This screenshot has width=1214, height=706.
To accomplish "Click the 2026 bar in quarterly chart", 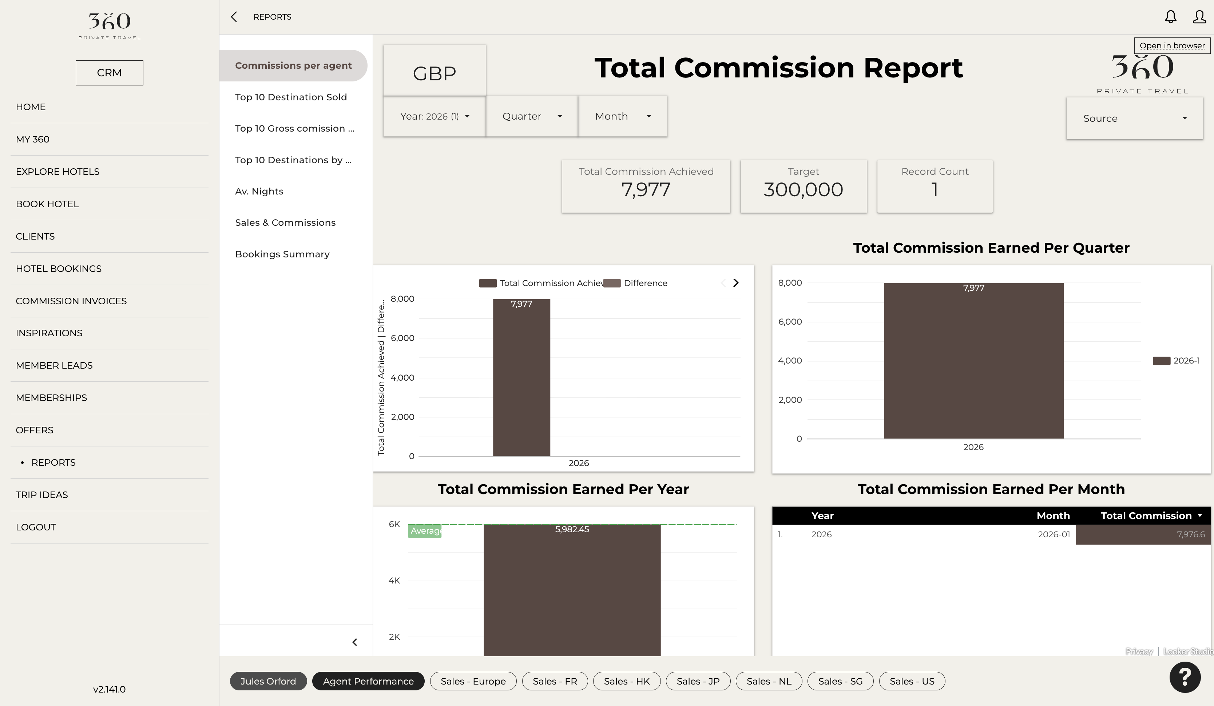I will click(973, 361).
